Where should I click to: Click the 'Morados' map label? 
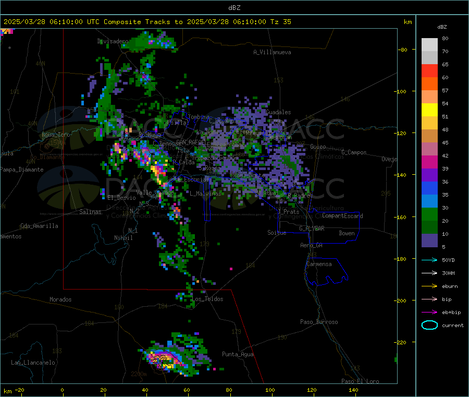click(x=60, y=299)
